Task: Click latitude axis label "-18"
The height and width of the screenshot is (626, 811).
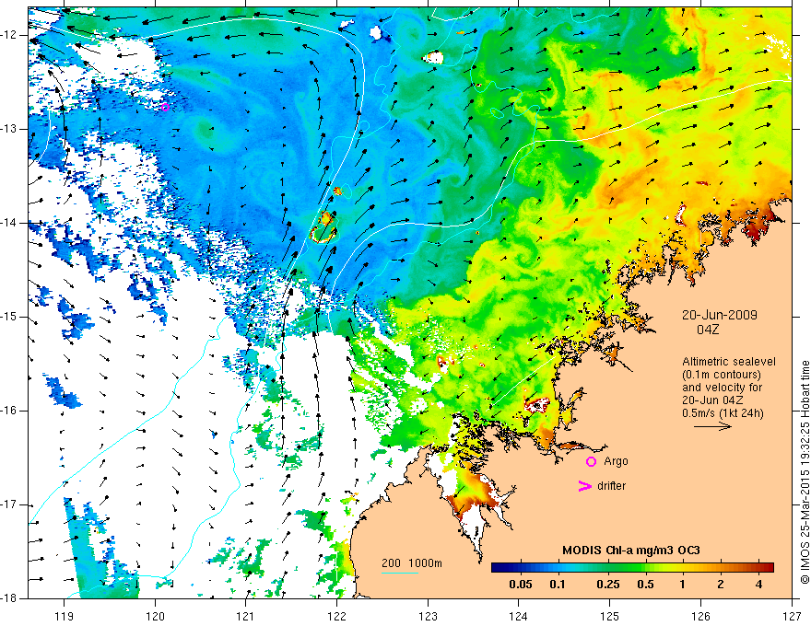Action: 11,598
